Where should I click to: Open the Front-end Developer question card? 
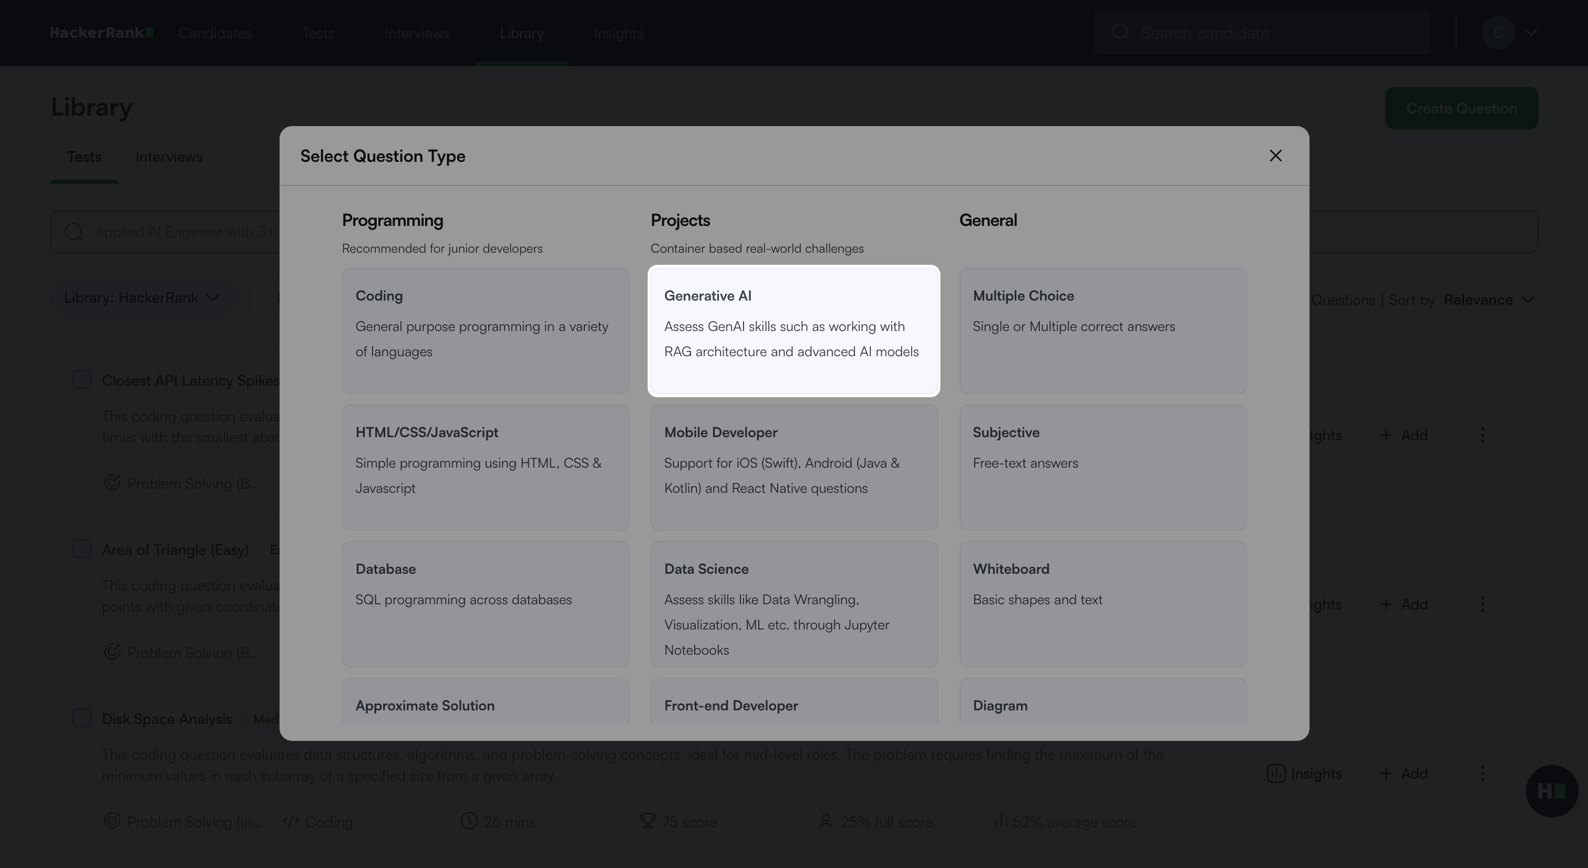click(794, 701)
